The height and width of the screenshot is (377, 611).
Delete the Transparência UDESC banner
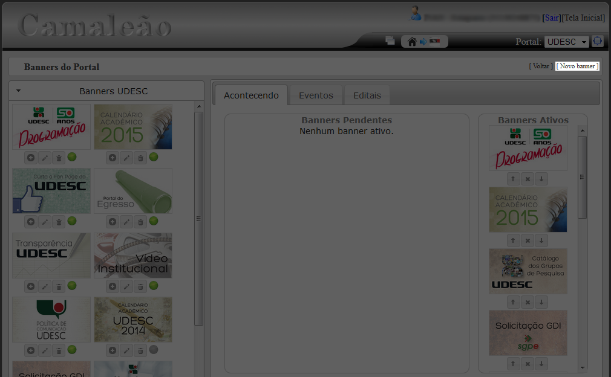[x=59, y=286]
